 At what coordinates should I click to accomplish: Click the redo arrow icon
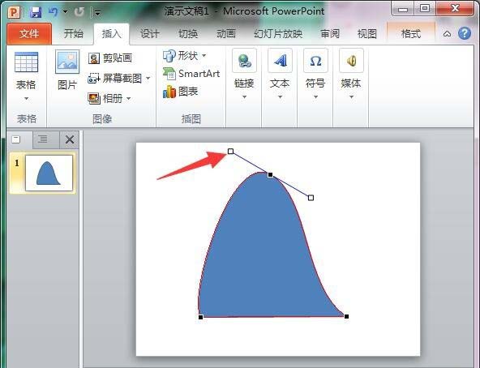pyautogui.click(x=79, y=12)
